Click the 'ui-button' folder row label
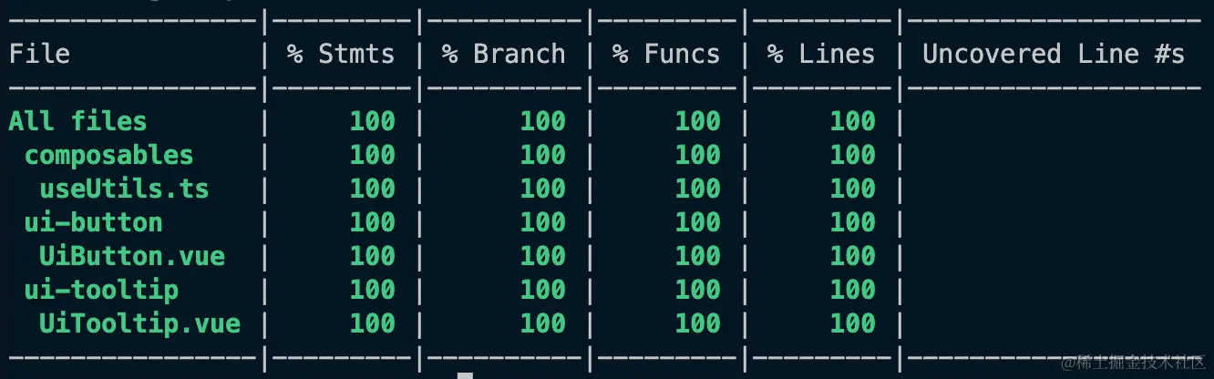 pyautogui.click(x=93, y=222)
